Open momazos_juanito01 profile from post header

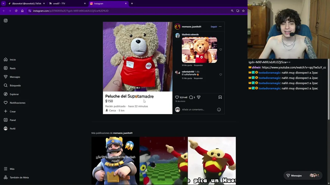point(191,27)
